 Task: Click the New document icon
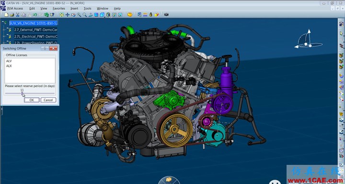pos(6,15)
